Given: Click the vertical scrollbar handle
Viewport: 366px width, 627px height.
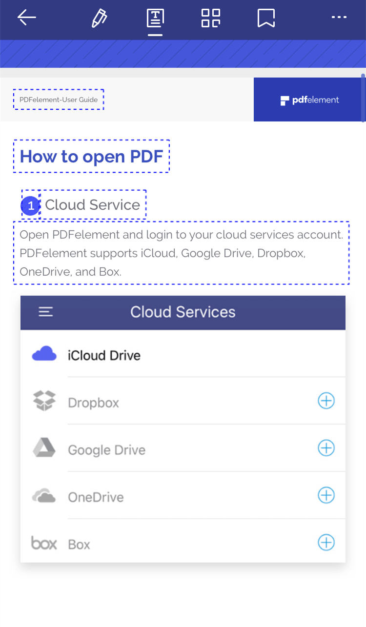Looking at the screenshot, I should [363, 98].
